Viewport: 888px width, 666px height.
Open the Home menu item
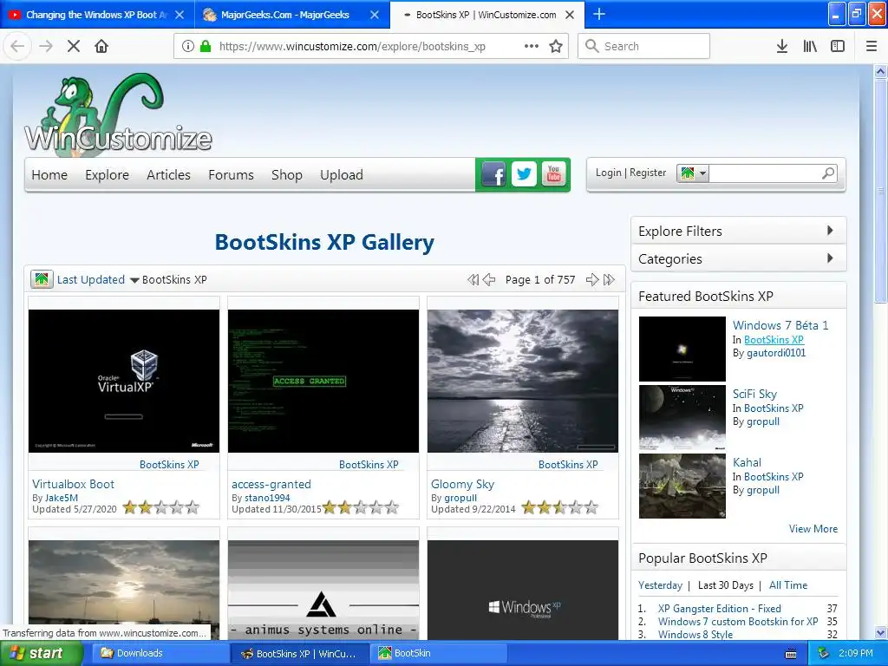click(x=49, y=175)
